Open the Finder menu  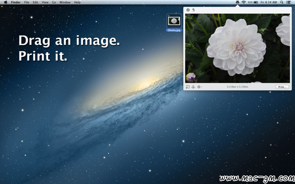[x=16, y=2]
